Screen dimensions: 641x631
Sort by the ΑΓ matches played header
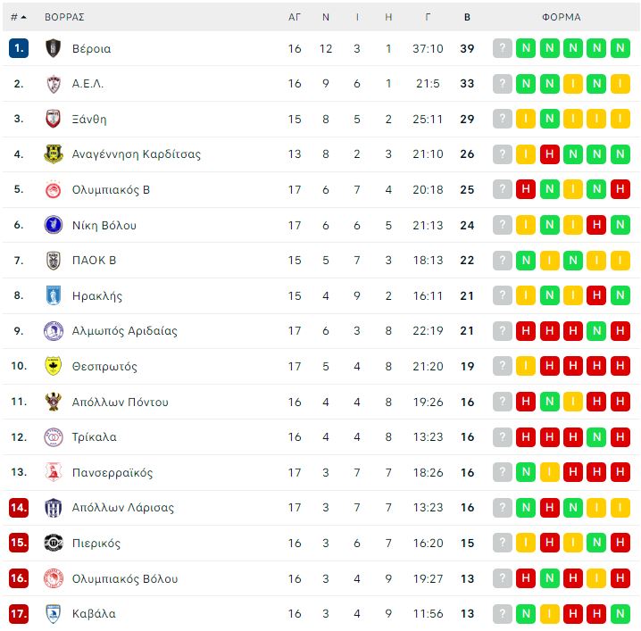295,17
